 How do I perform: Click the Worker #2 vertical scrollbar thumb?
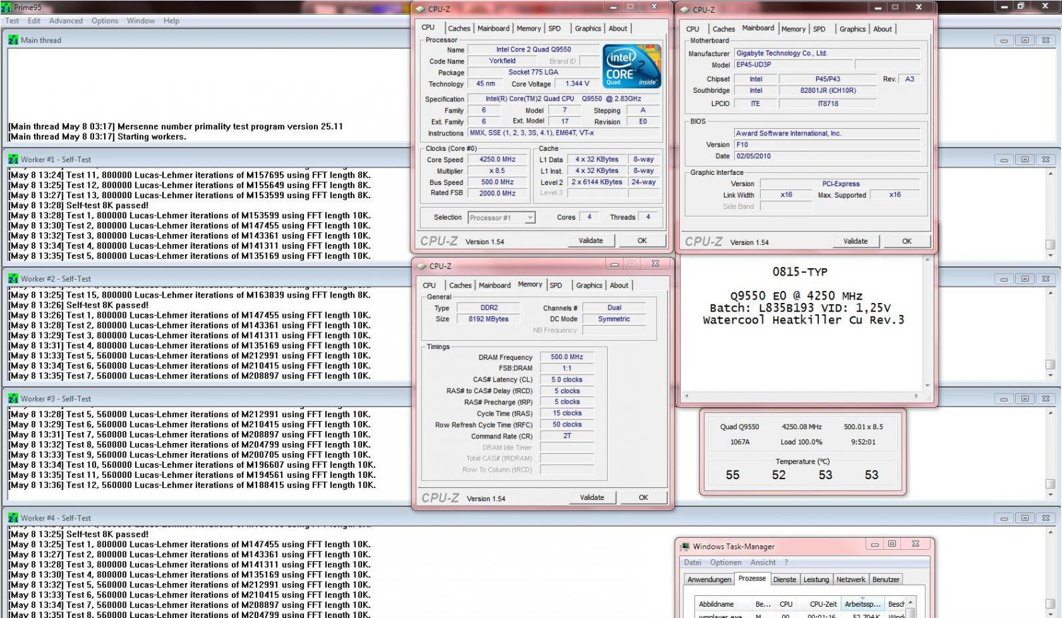click(x=1050, y=364)
